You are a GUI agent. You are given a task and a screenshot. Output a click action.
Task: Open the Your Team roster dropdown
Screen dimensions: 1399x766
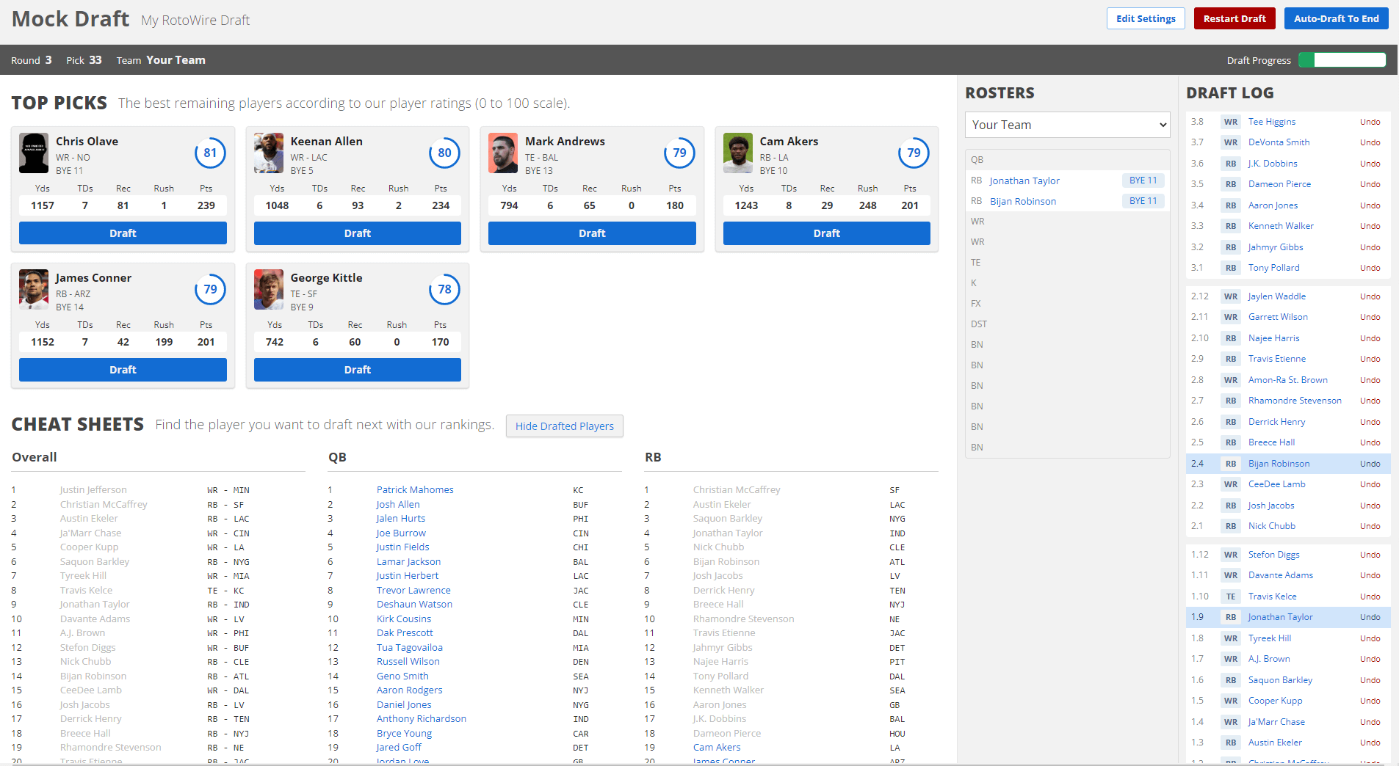pos(1067,125)
